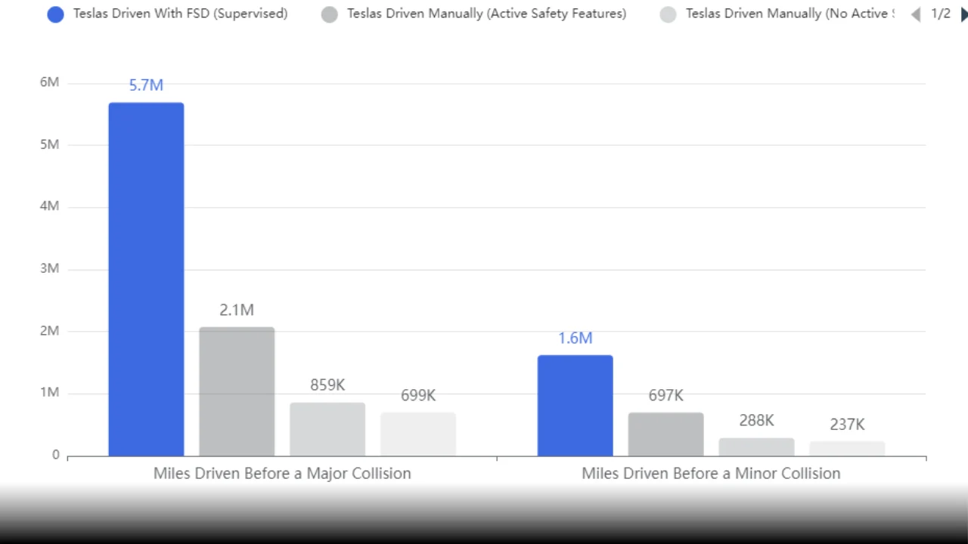Click the blue FSD (Supervised) legend swatch

[56, 14]
